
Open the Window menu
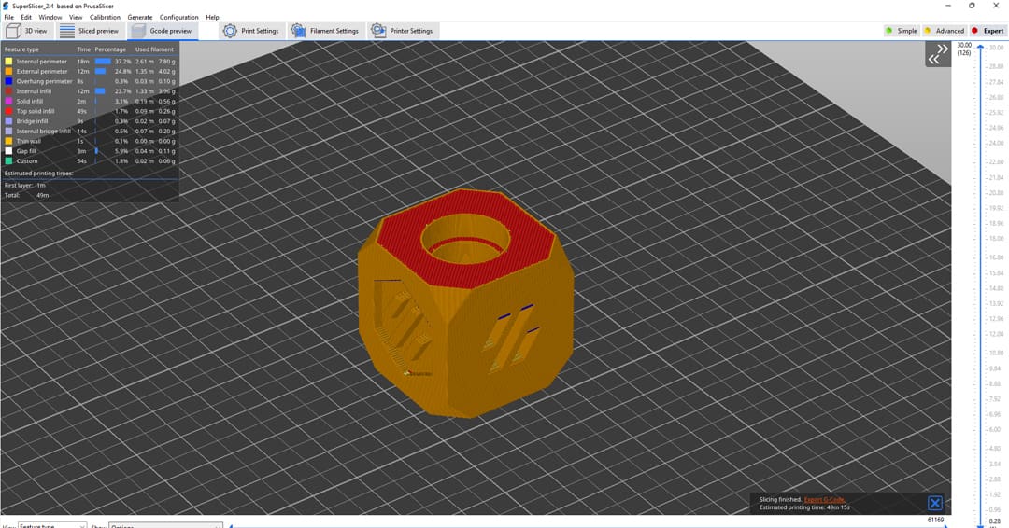tap(50, 18)
